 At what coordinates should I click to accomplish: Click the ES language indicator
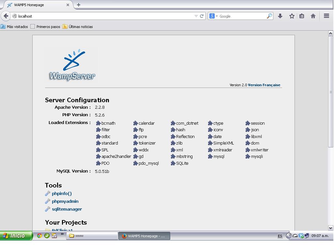click(x=280, y=236)
